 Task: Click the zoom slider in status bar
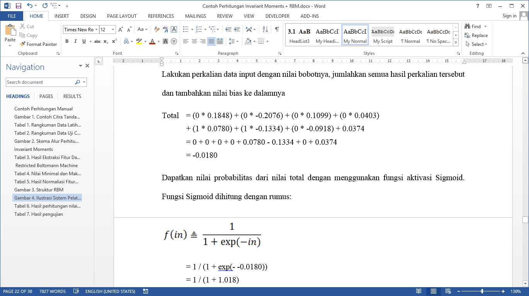pyautogui.click(x=482, y=291)
